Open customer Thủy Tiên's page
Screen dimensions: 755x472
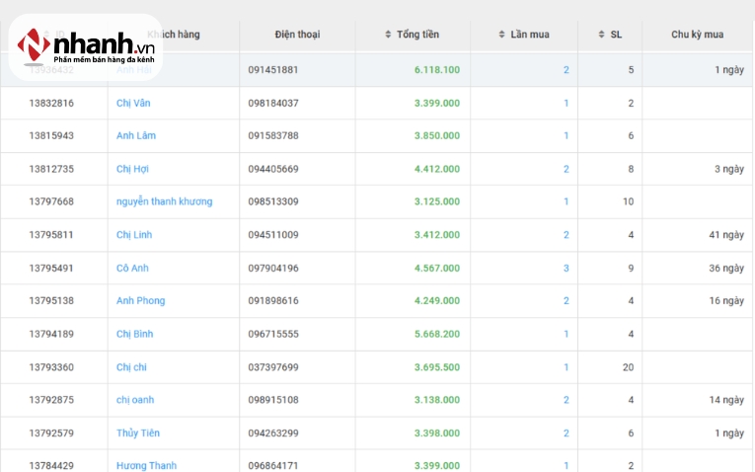click(137, 433)
